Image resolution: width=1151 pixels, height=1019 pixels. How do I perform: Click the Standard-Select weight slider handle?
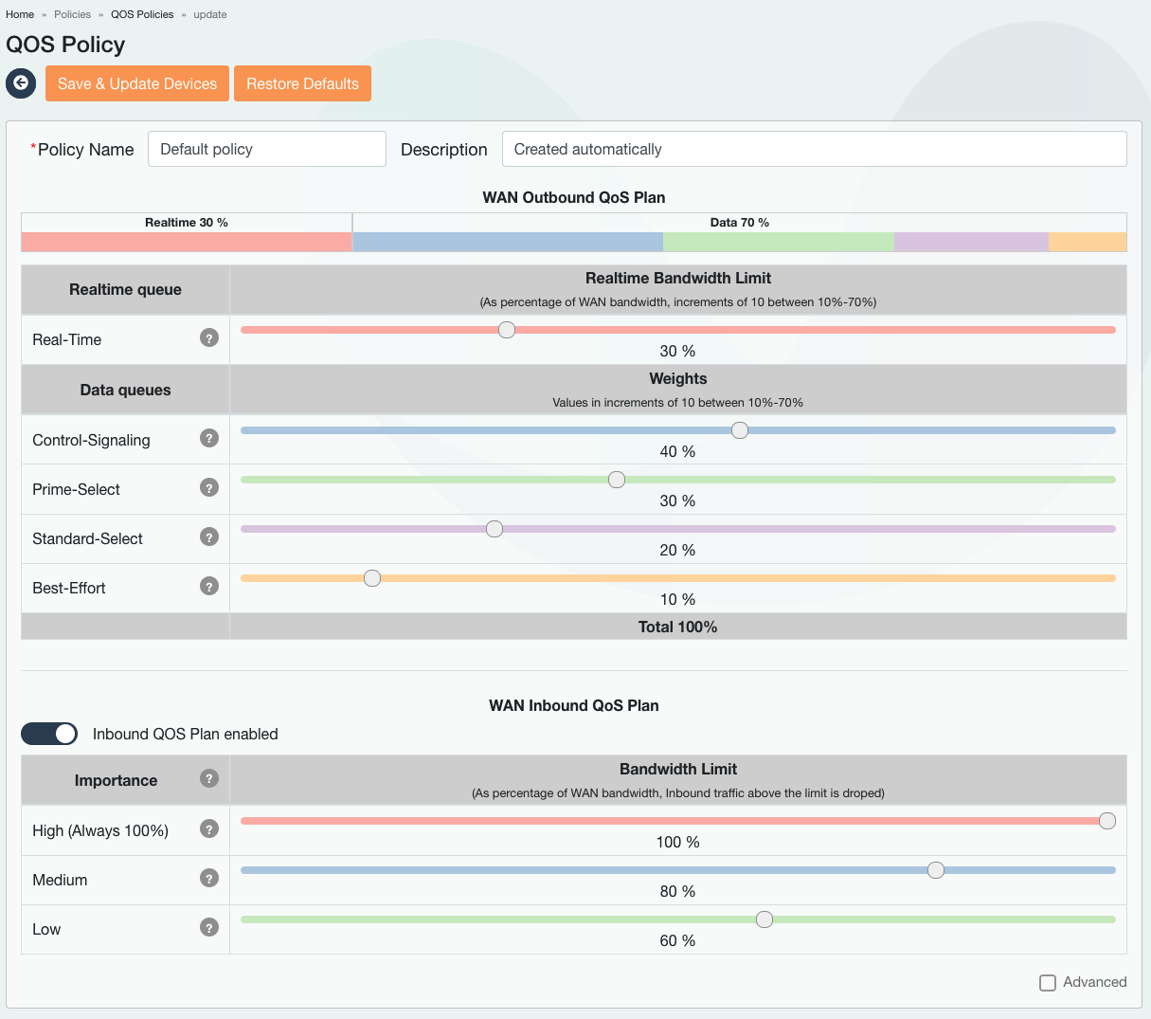point(495,529)
